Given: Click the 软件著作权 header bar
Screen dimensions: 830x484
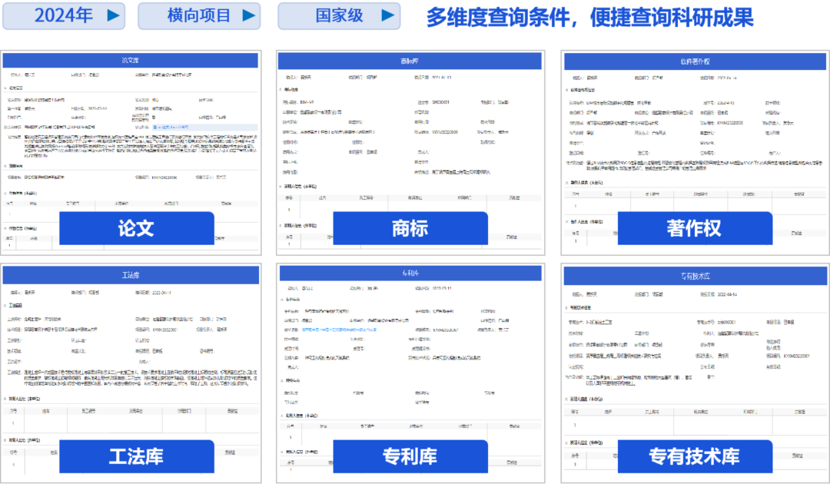Looking at the screenshot, I should click(x=694, y=61).
